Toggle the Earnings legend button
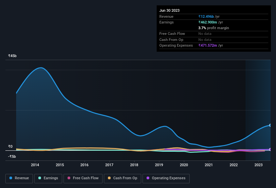Image resolution: width=276 pixels, height=188 pixels. pyautogui.click(x=48, y=178)
